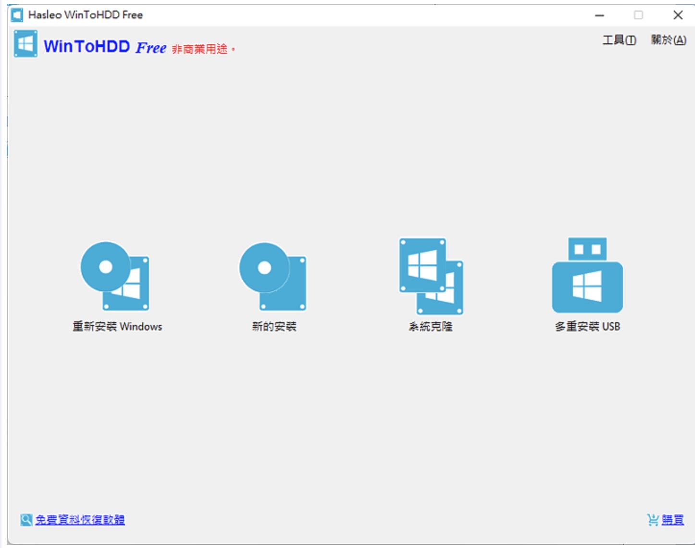Click the red 非商業用途 notice text
The width and height of the screenshot is (695, 548).
pos(203,49)
